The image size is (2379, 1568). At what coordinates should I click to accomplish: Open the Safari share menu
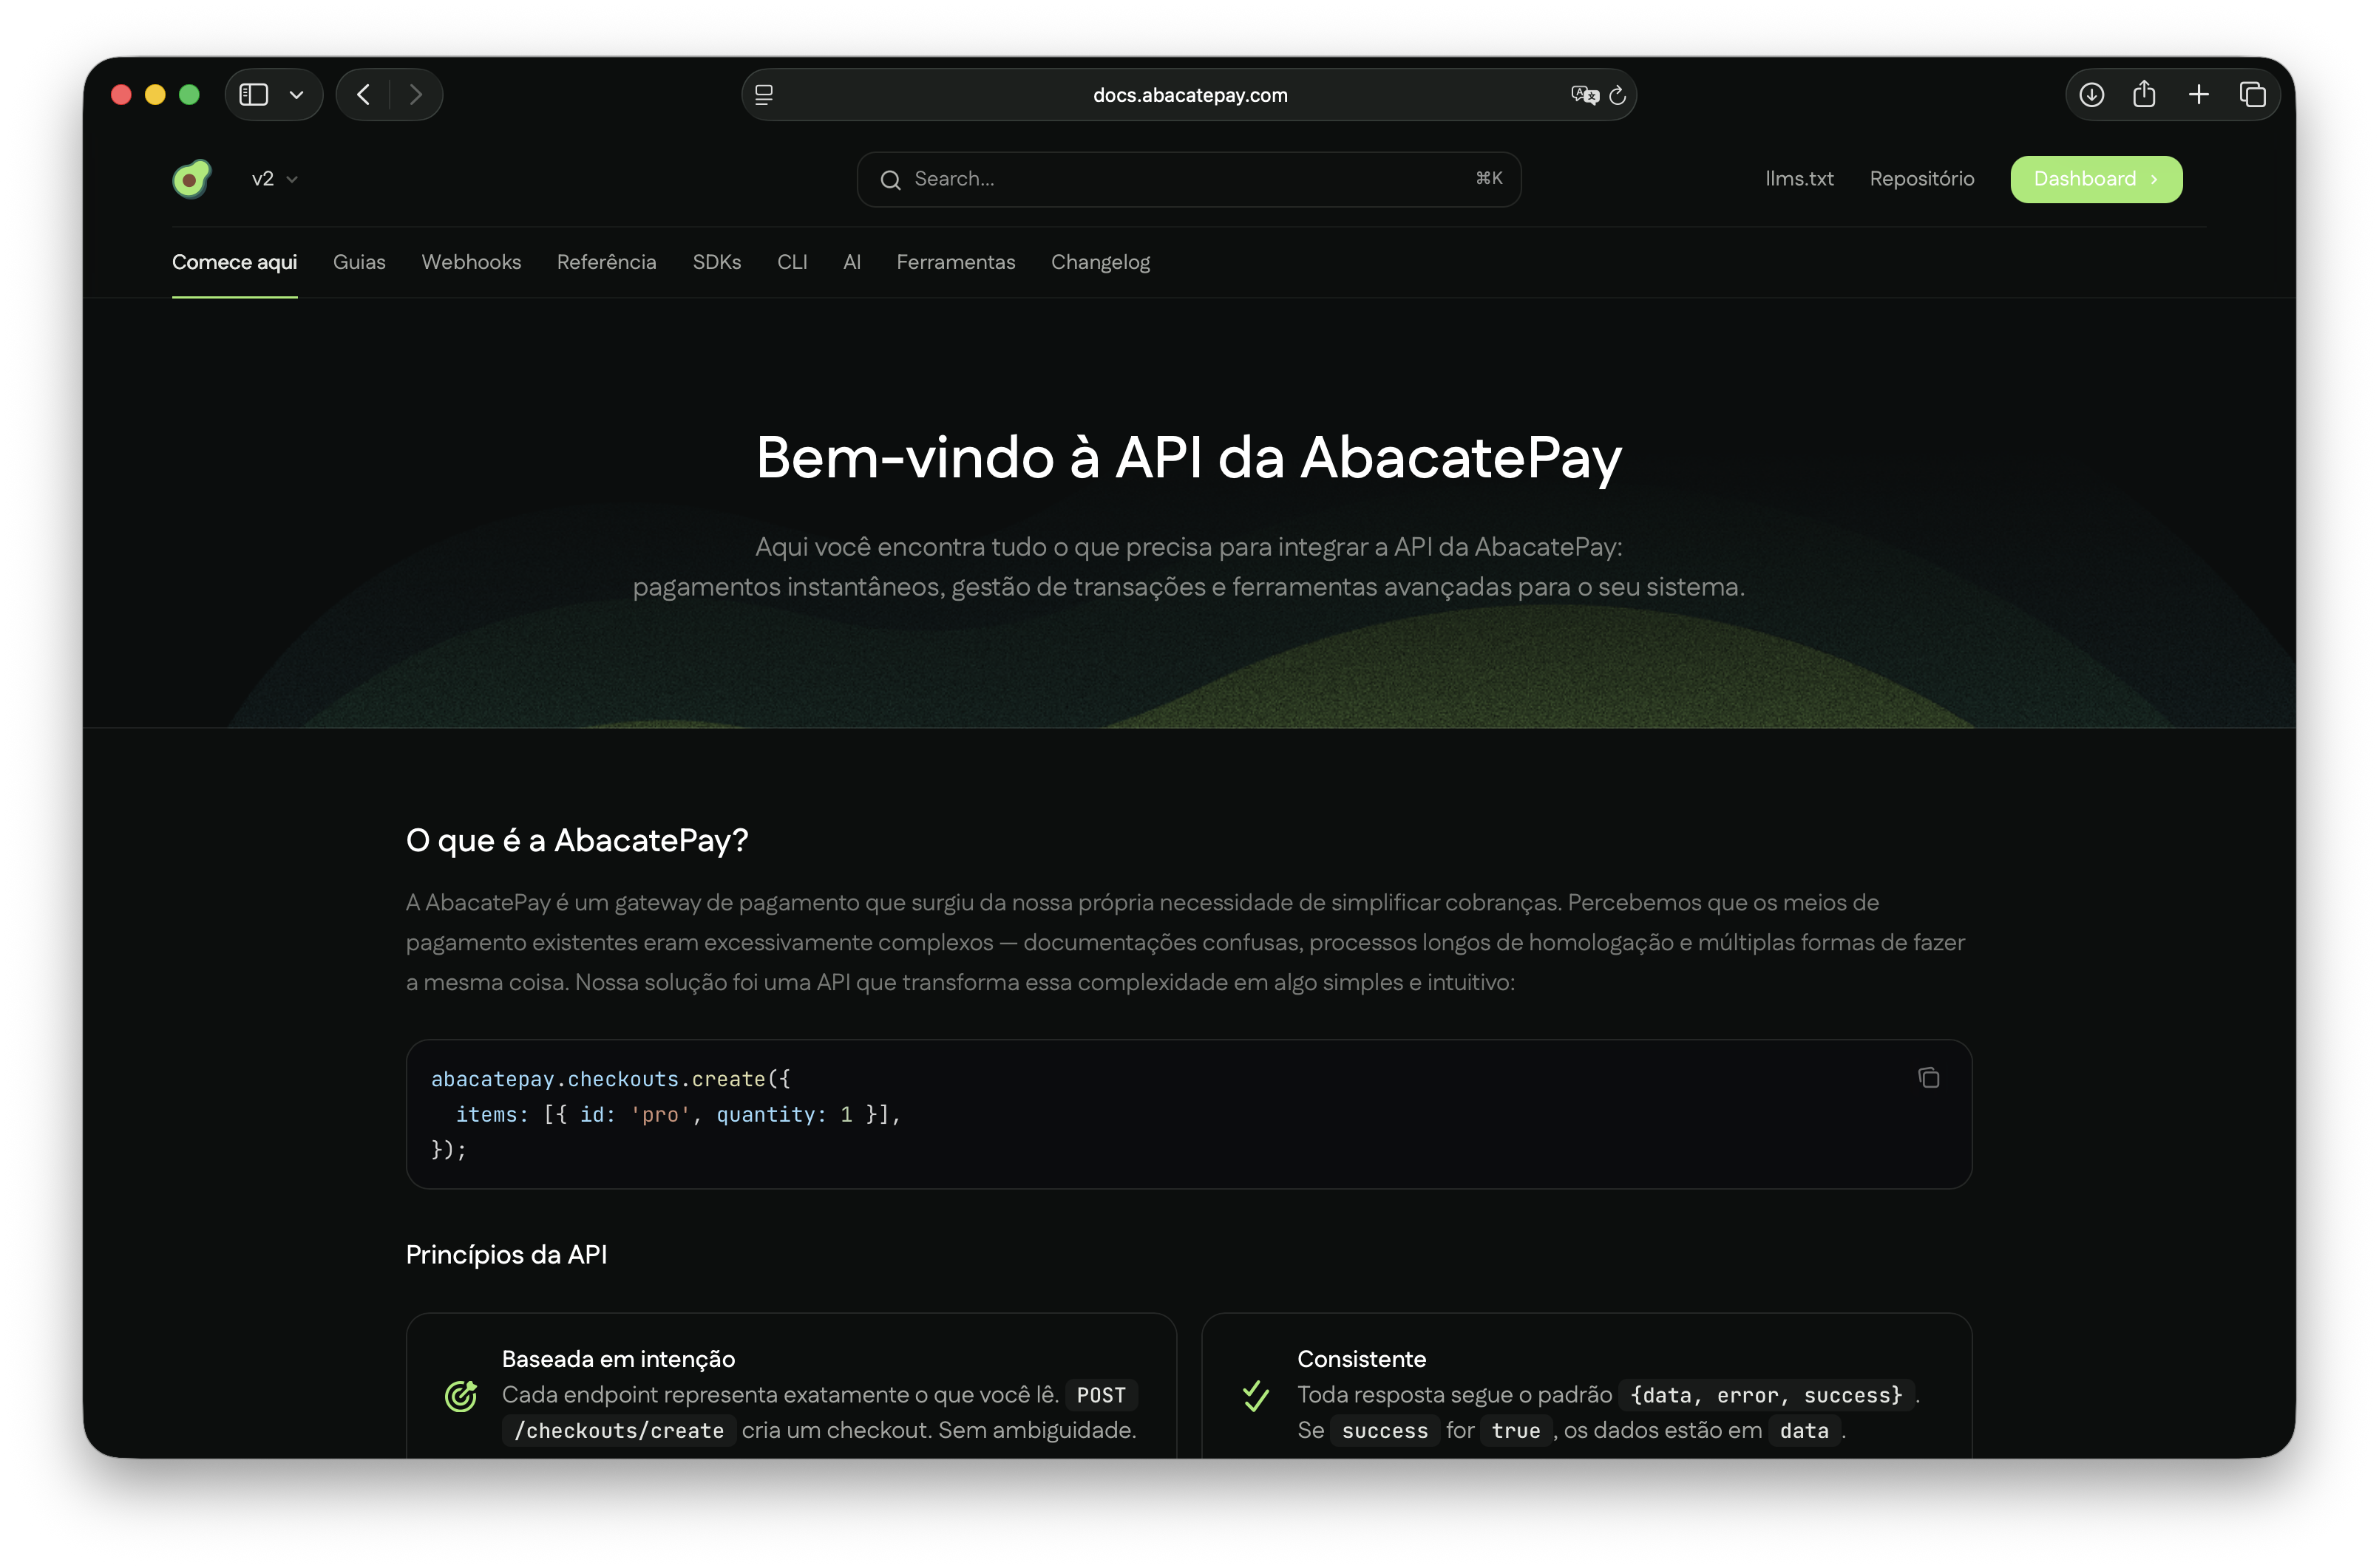pyautogui.click(x=2143, y=94)
